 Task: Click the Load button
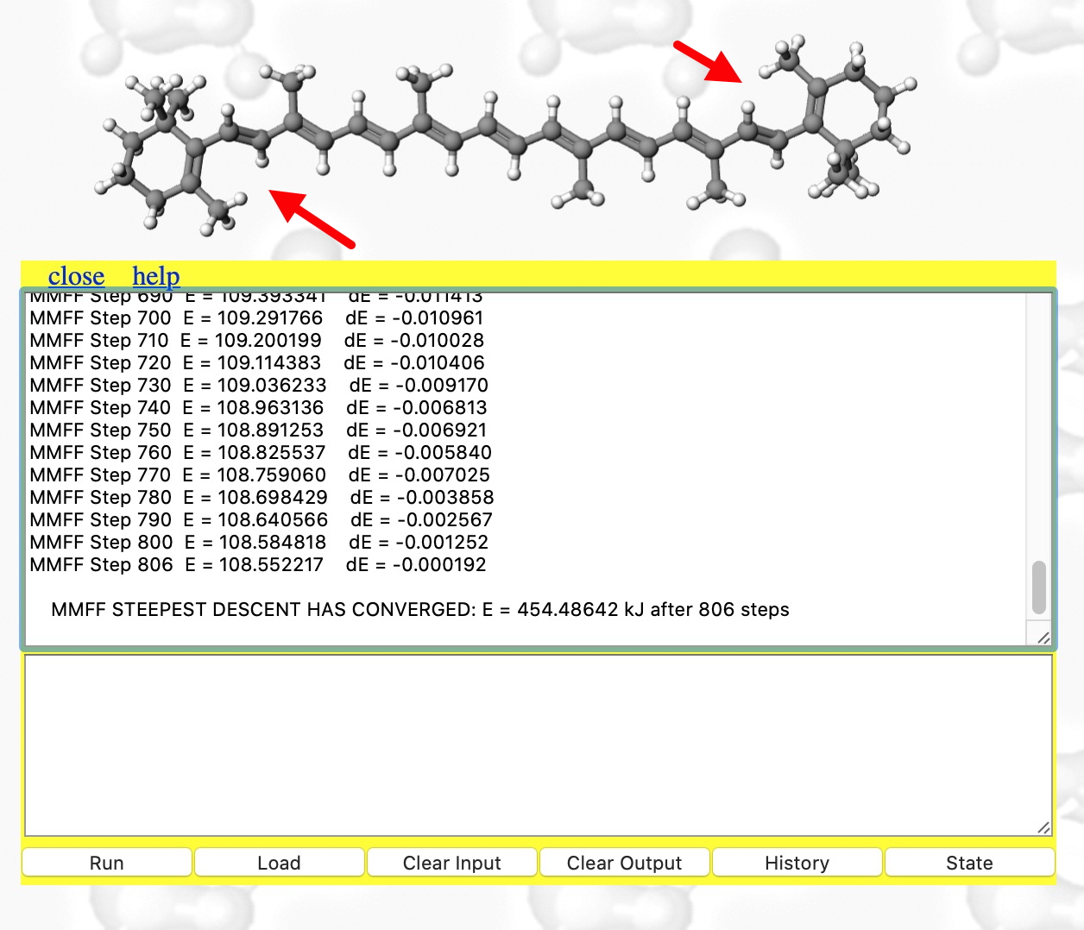[x=279, y=863]
